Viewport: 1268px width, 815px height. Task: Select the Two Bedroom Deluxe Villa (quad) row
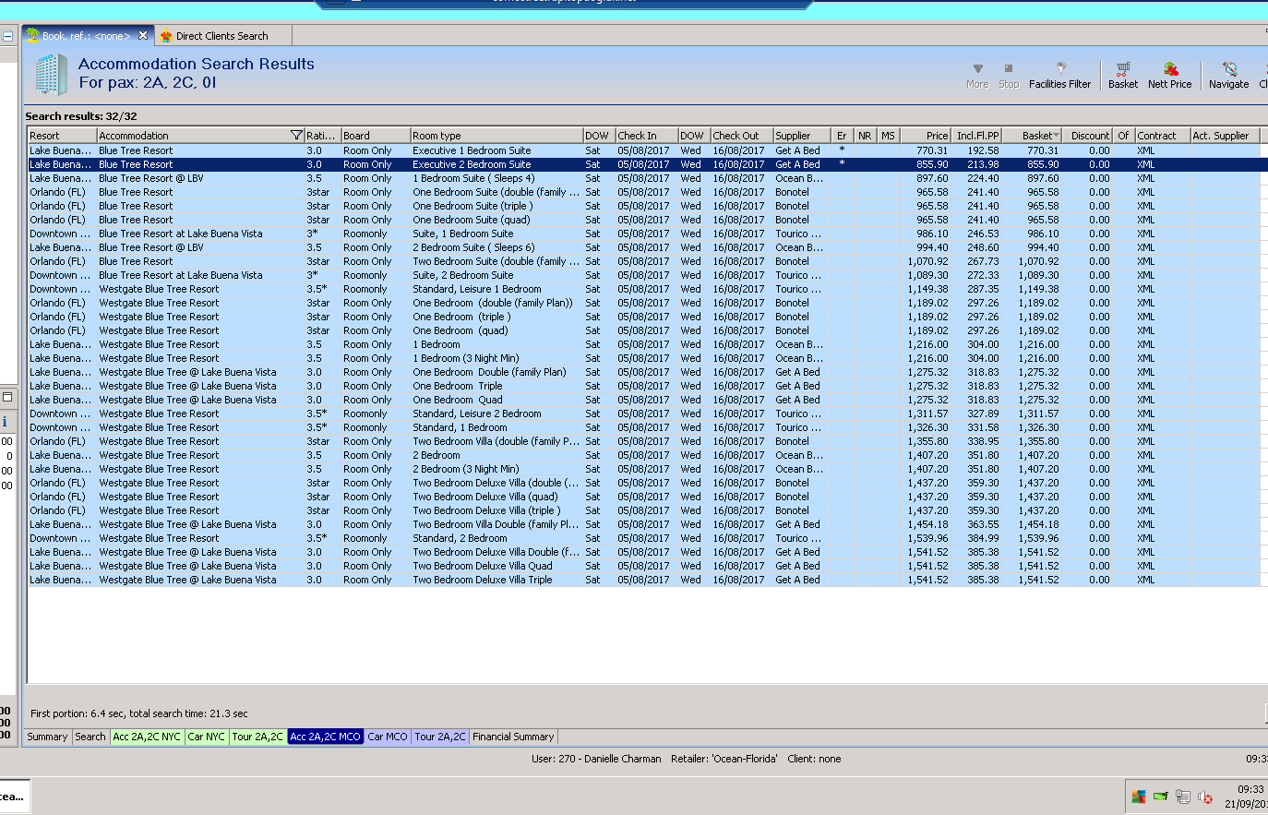pos(643,497)
